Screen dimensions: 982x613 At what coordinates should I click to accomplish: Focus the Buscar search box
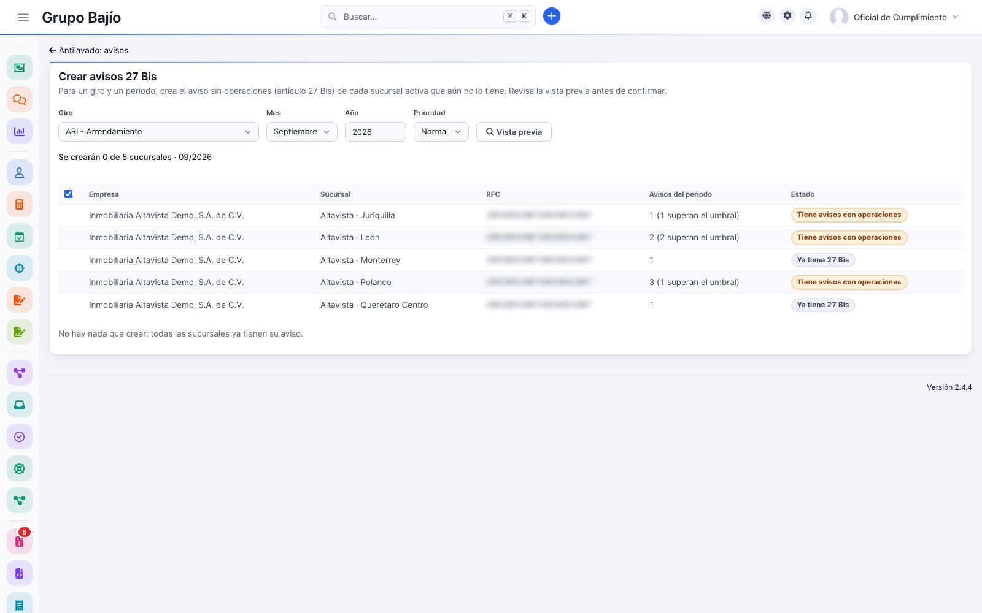(428, 17)
